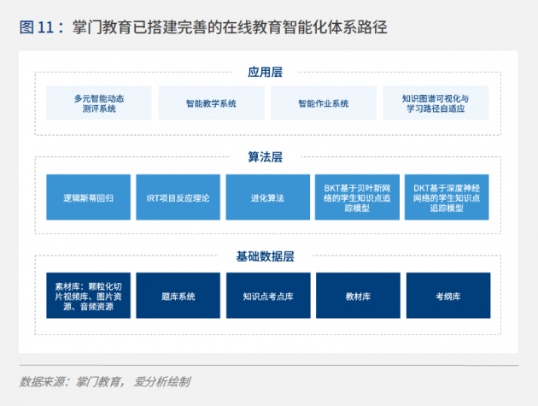The width and height of the screenshot is (538, 406).
Task: Click the 多元智能动态测评系统 box
Action: click(x=99, y=103)
